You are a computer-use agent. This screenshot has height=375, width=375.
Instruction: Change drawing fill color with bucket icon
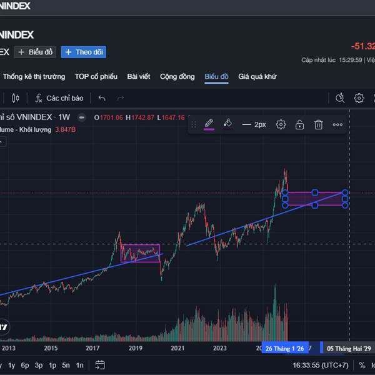pyautogui.click(x=227, y=124)
